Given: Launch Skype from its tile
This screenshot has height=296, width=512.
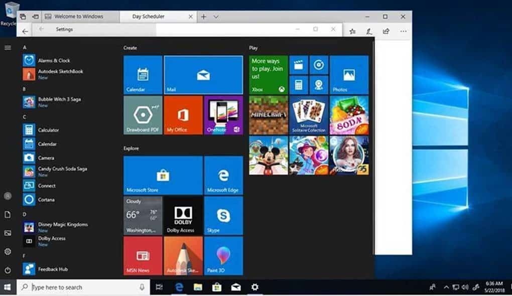Looking at the screenshot, I should (223, 215).
